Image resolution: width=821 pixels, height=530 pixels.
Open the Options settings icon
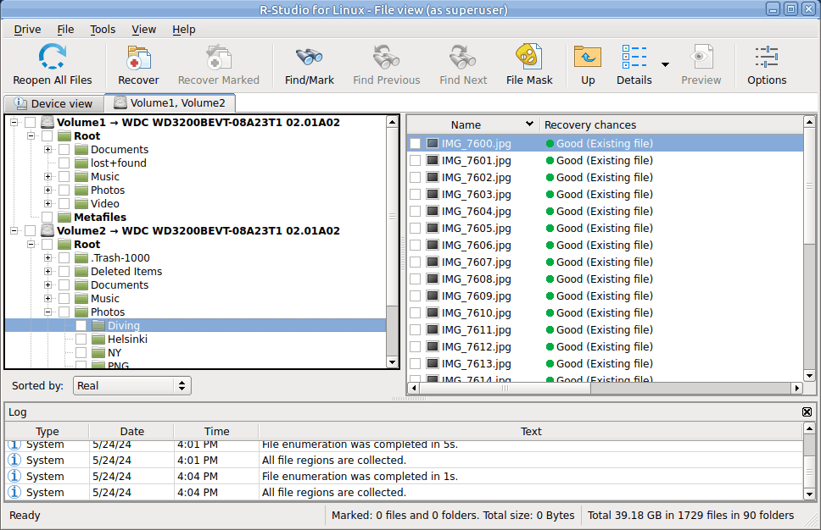[767, 57]
